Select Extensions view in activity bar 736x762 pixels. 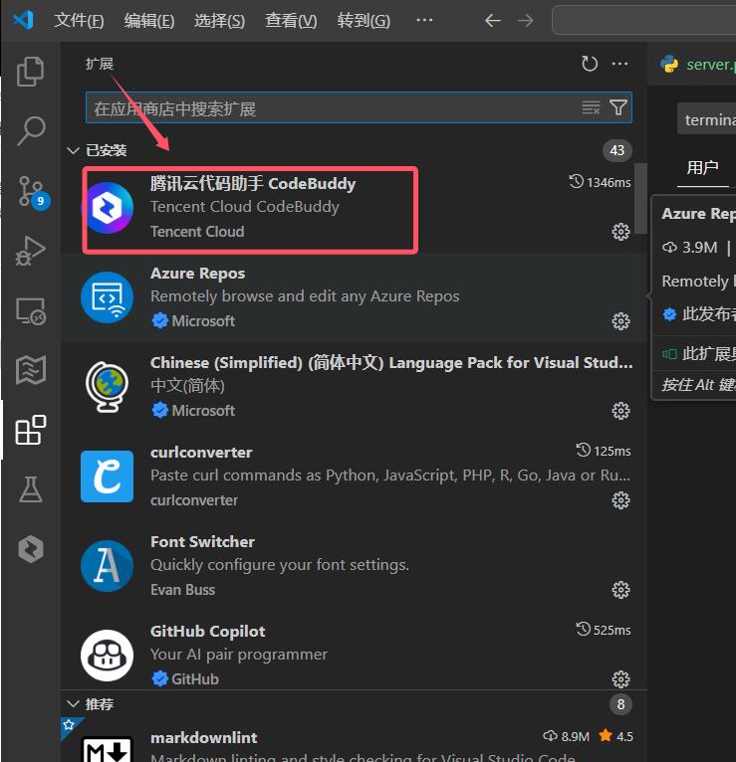[x=31, y=430]
